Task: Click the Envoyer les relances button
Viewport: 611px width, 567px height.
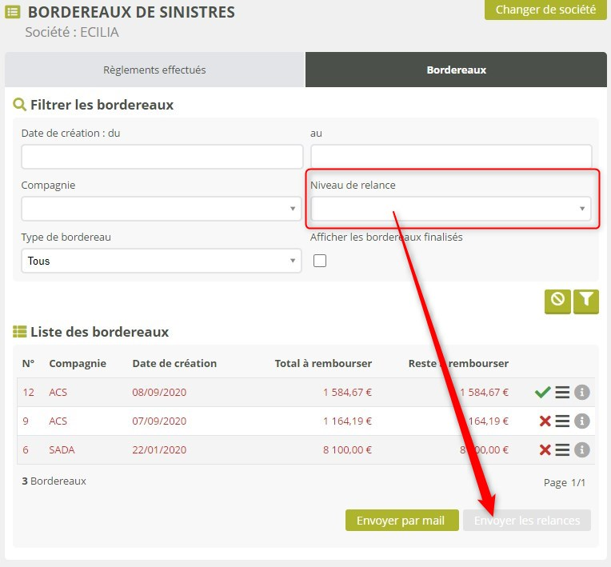Action: point(526,521)
